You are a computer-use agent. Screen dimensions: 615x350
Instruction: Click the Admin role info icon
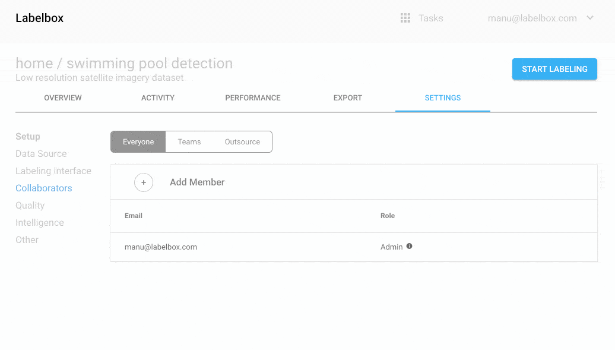point(409,246)
